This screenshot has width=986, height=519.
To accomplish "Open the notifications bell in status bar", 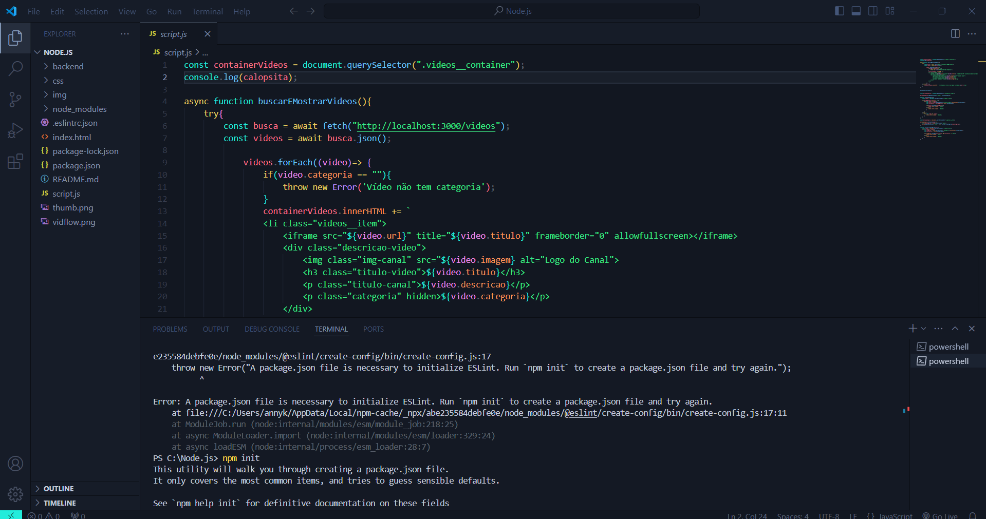I will [x=973, y=515].
